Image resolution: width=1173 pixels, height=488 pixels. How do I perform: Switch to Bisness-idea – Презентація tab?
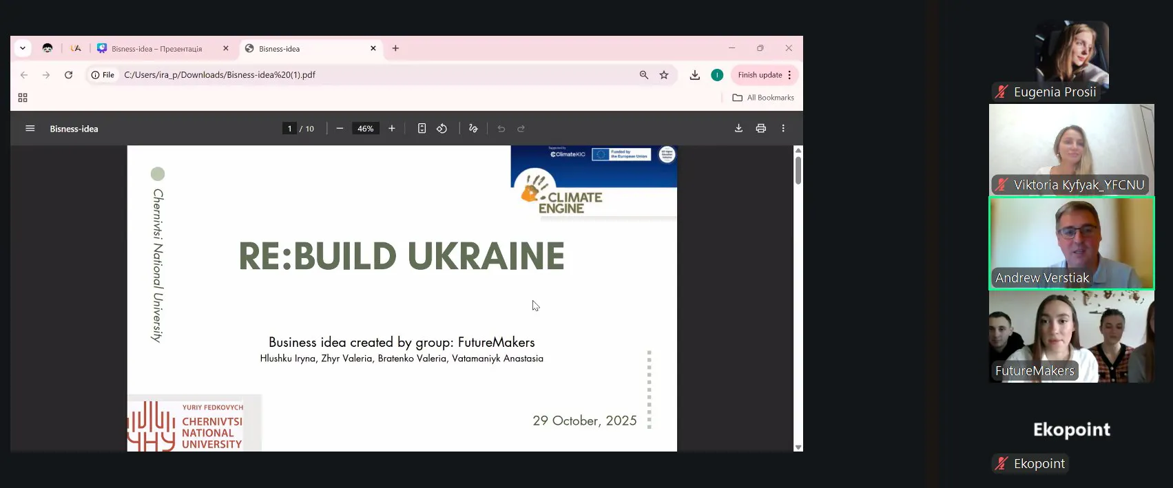tap(157, 49)
